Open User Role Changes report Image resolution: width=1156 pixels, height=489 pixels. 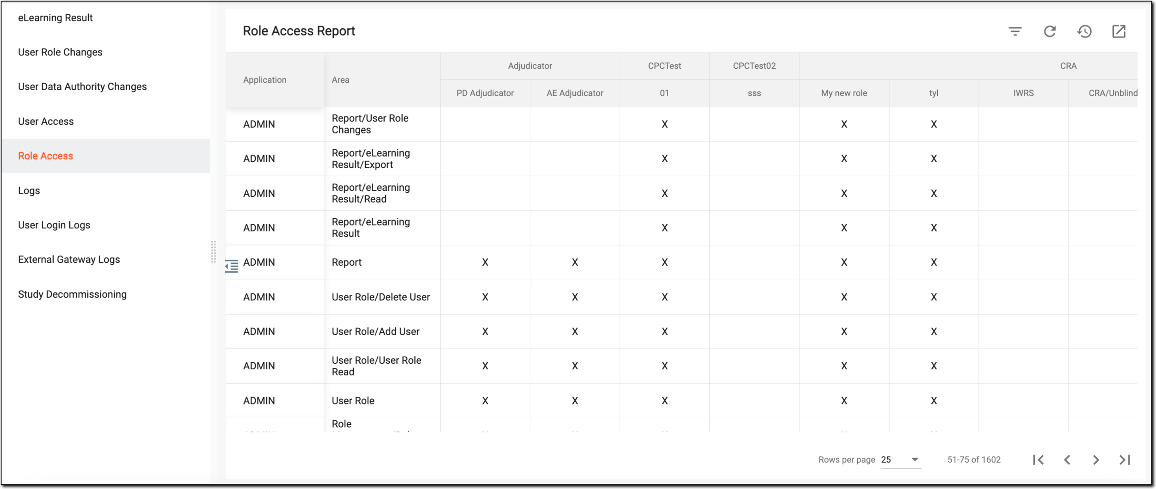[60, 52]
